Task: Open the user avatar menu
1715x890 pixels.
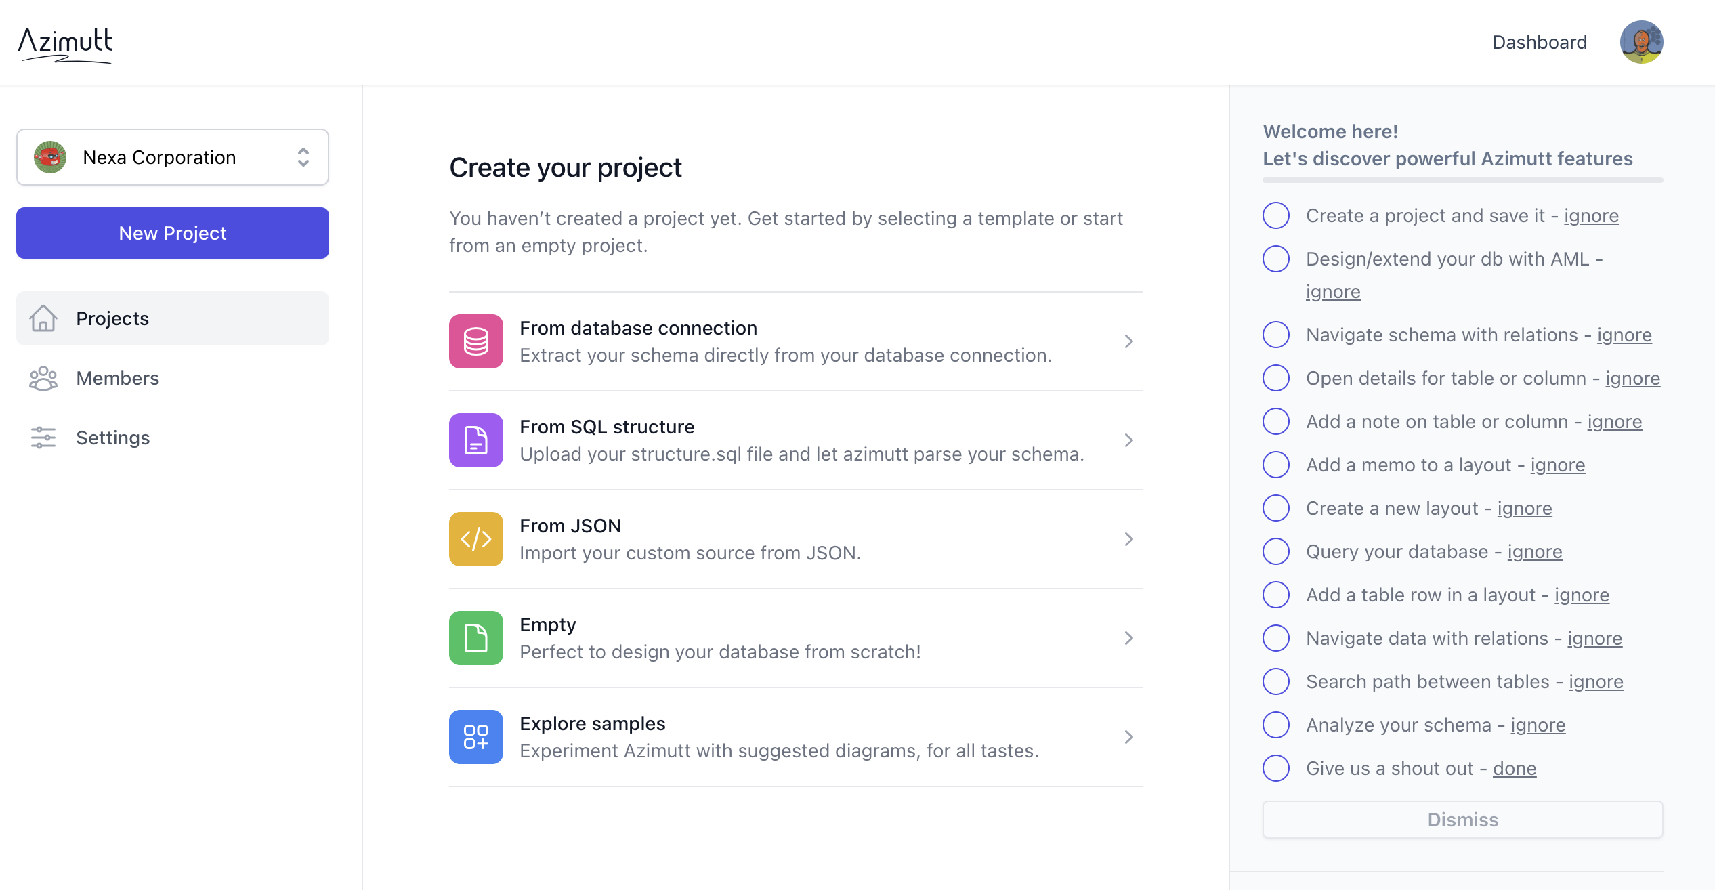Action: pyautogui.click(x=1641, y=42)
